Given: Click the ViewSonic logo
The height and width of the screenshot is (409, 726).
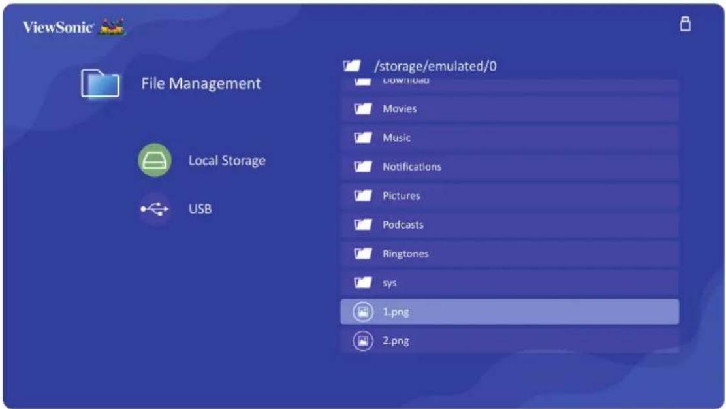Looking at the screenshot, I should [74, 27].
